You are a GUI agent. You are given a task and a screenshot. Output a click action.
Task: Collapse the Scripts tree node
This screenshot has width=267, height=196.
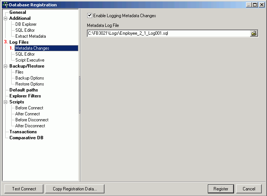(6, 102)
